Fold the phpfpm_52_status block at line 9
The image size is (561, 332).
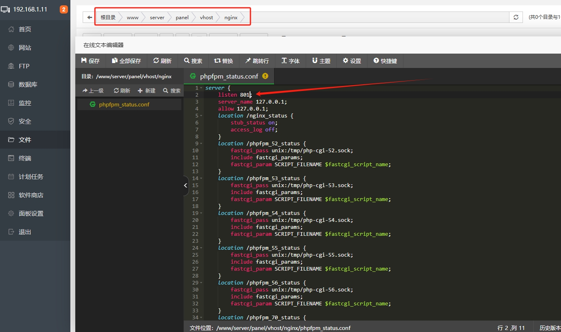click(x=201, y=144)
